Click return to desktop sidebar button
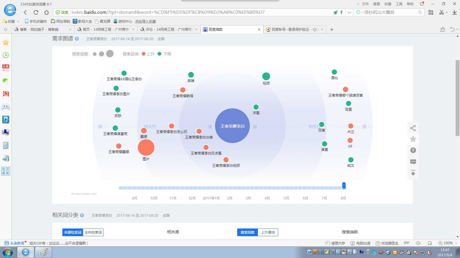 click(x=6, y=171)
